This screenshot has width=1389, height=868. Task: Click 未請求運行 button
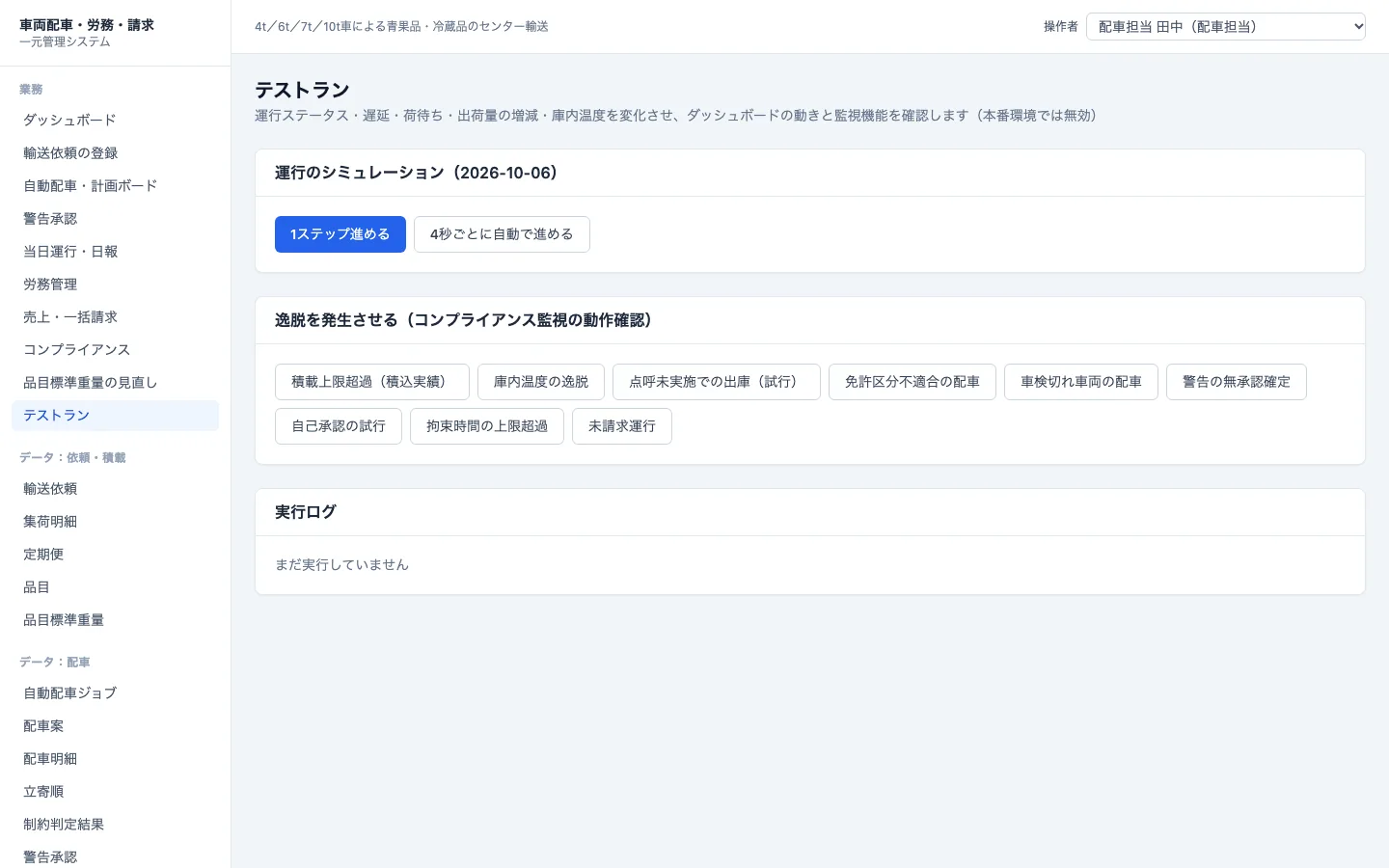point(622,426)
